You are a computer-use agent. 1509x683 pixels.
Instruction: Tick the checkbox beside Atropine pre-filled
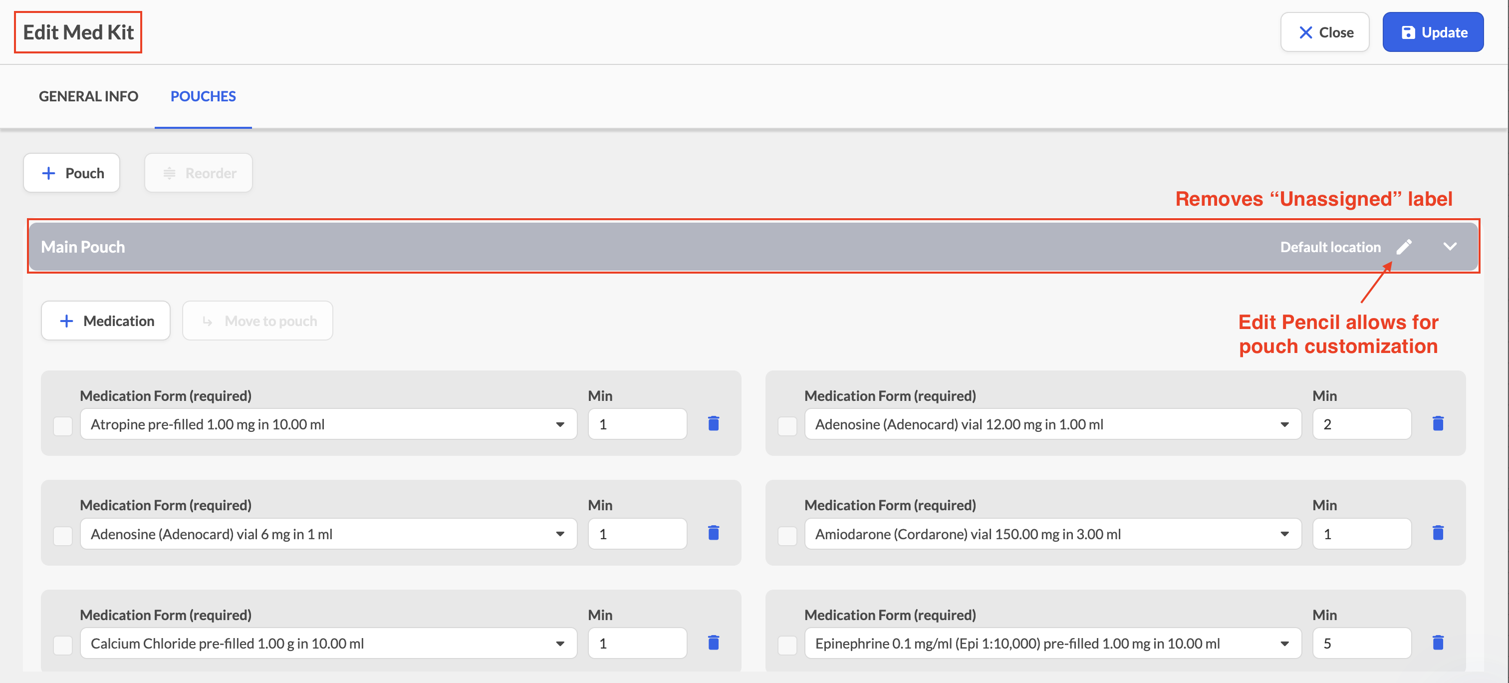coord(63,426)
